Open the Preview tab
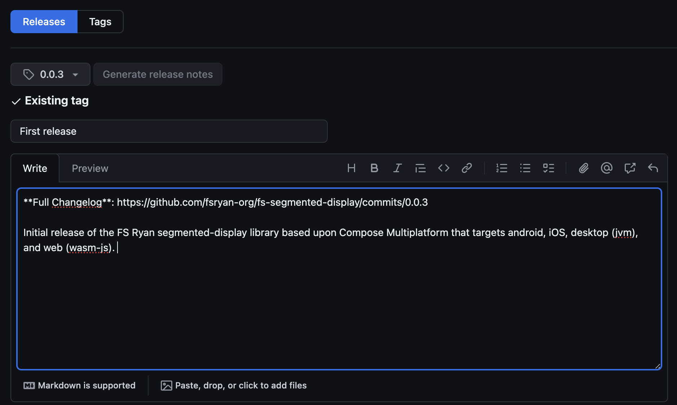This screenshot has height=405, width=677. pos(90,168)
